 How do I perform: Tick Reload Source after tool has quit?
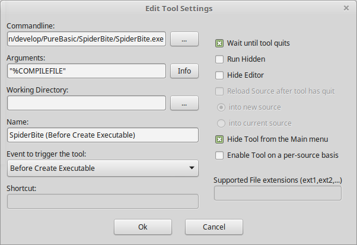point(219,91)
